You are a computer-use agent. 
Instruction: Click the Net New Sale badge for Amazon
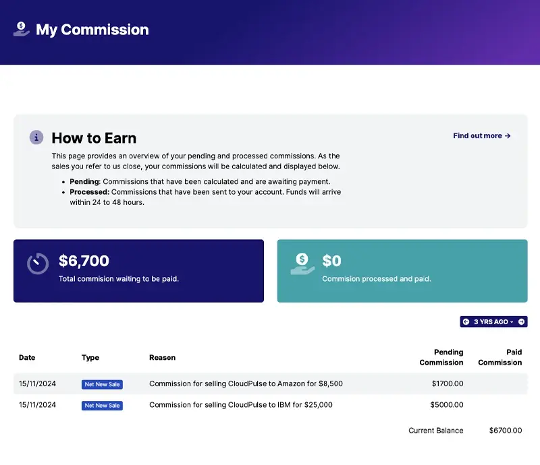pyautogui.click(x=102, y=384)
